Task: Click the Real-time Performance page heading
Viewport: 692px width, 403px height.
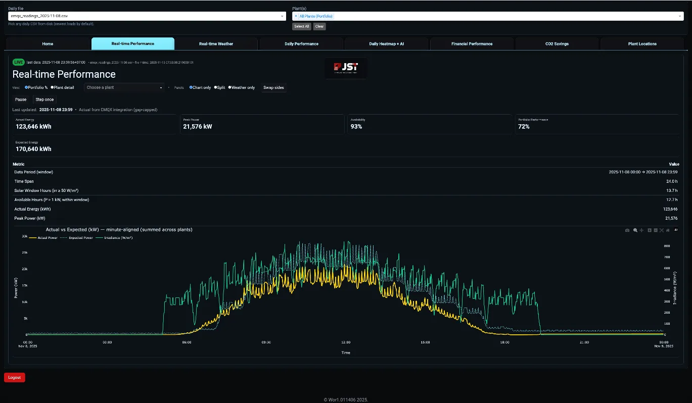Action: tap(64, 74)
